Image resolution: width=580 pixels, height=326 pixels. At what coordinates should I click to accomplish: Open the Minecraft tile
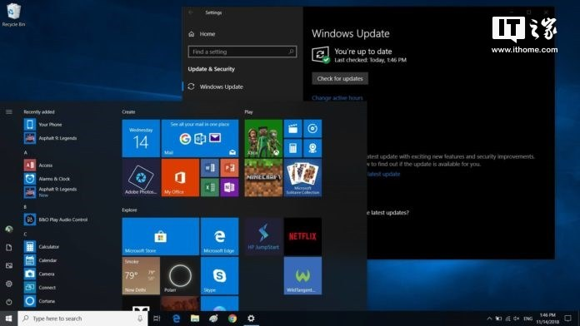tap(263, 178)
